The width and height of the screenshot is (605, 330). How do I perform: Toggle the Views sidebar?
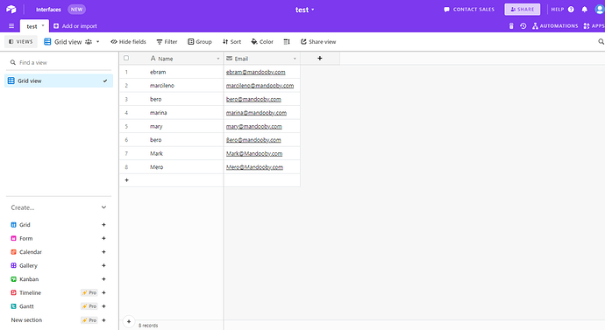[x=21, y=42]
